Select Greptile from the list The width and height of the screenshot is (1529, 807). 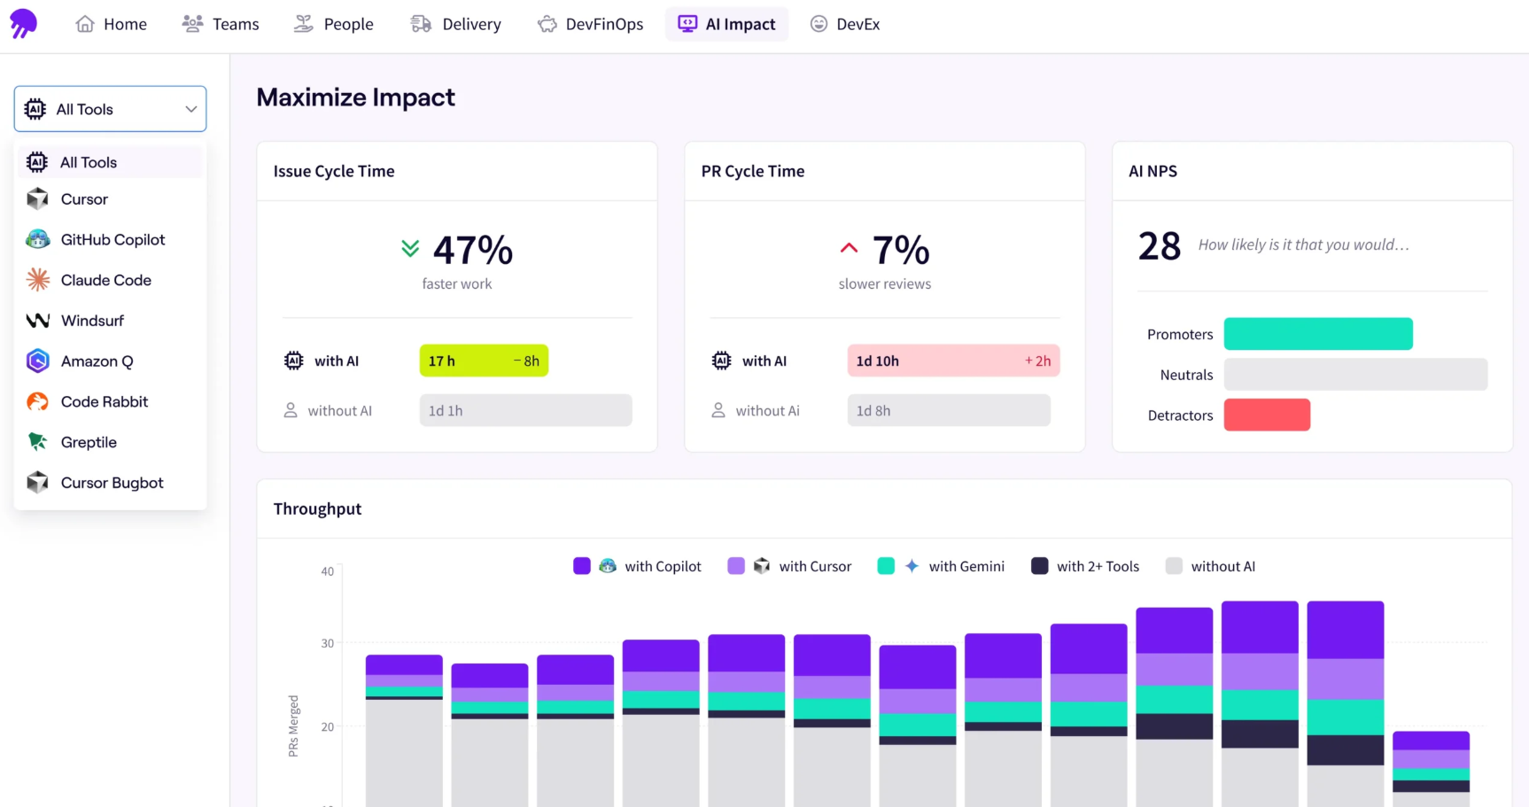click(x=110, y=442)
